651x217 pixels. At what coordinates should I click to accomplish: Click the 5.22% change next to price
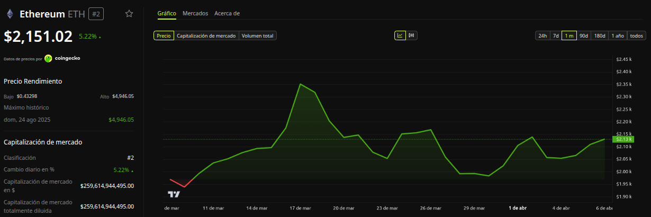tap(90, 37)
